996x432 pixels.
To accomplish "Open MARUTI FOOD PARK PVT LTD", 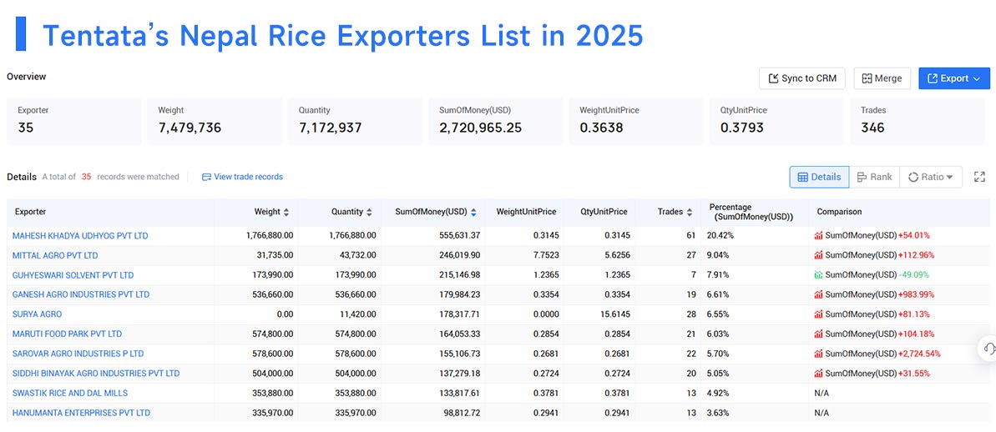I will 67,334.
